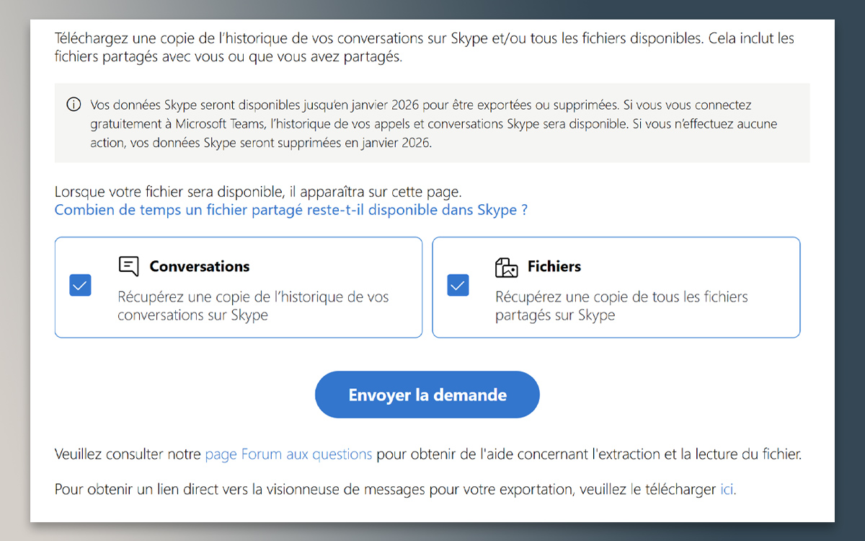Image resolution: width=865 pixels, height=541 pixels.
Task: Click the bold "Conversations" heading
Action: coord(199,266)
